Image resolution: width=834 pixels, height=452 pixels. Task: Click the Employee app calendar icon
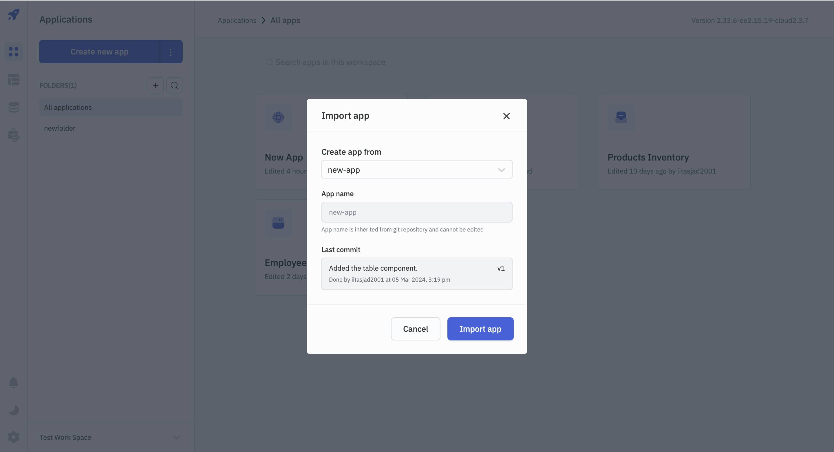click(x=278, y=223)
